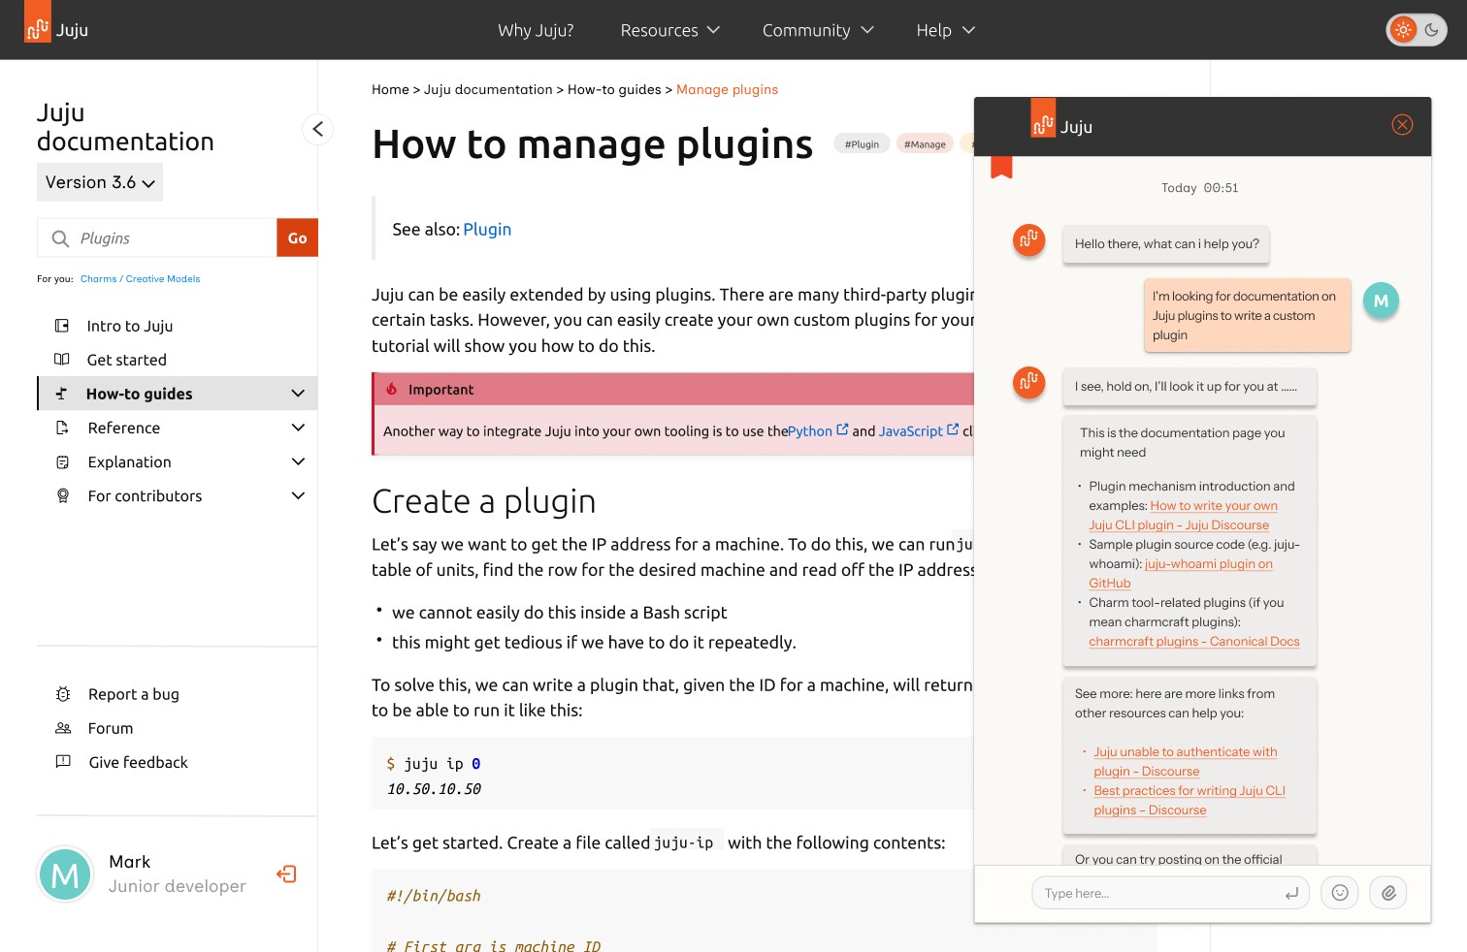
Task: Switch to dark theme moon icon
Action: pyautogui.click(x=1432, y=30)
